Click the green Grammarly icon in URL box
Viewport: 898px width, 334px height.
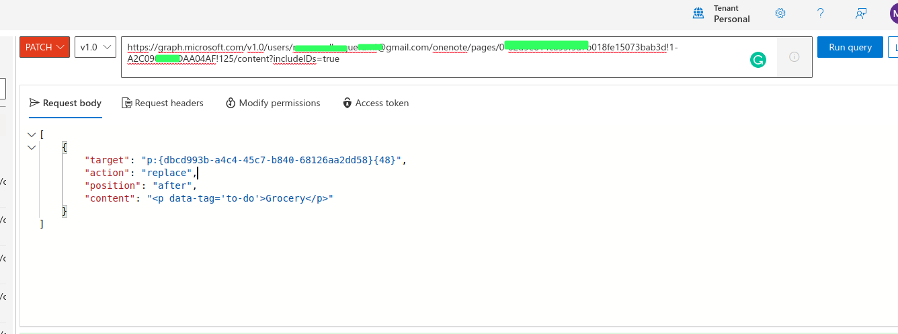758,60
